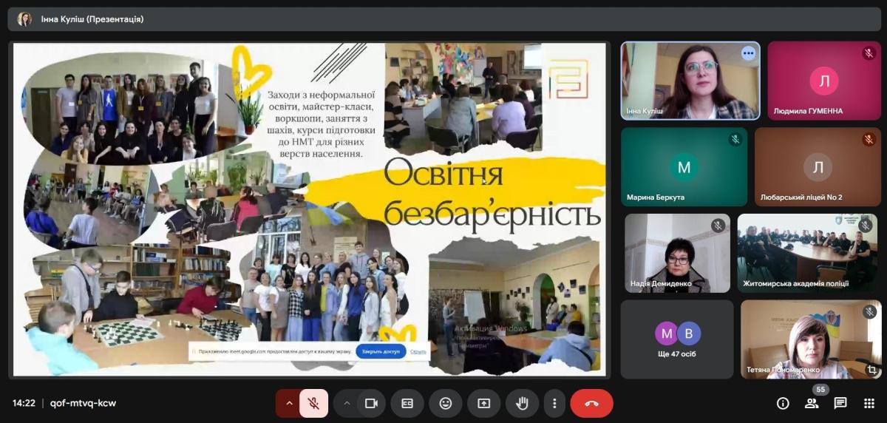Click muted mic icon on Тетяна Пономаренко tile
This screenshot has width=887, height=423.
[870, 312]
